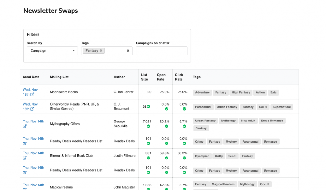Click verified check under list size 7,021
The image size is (326, 190).
[148, 126]
